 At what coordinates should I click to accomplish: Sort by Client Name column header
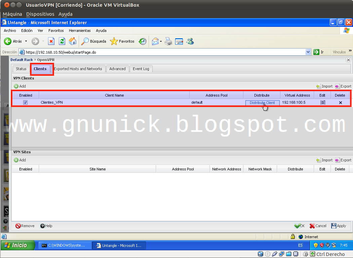[114, 95]
